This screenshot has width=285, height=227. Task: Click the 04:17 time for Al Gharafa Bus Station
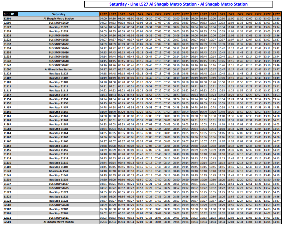coord(103,69)
